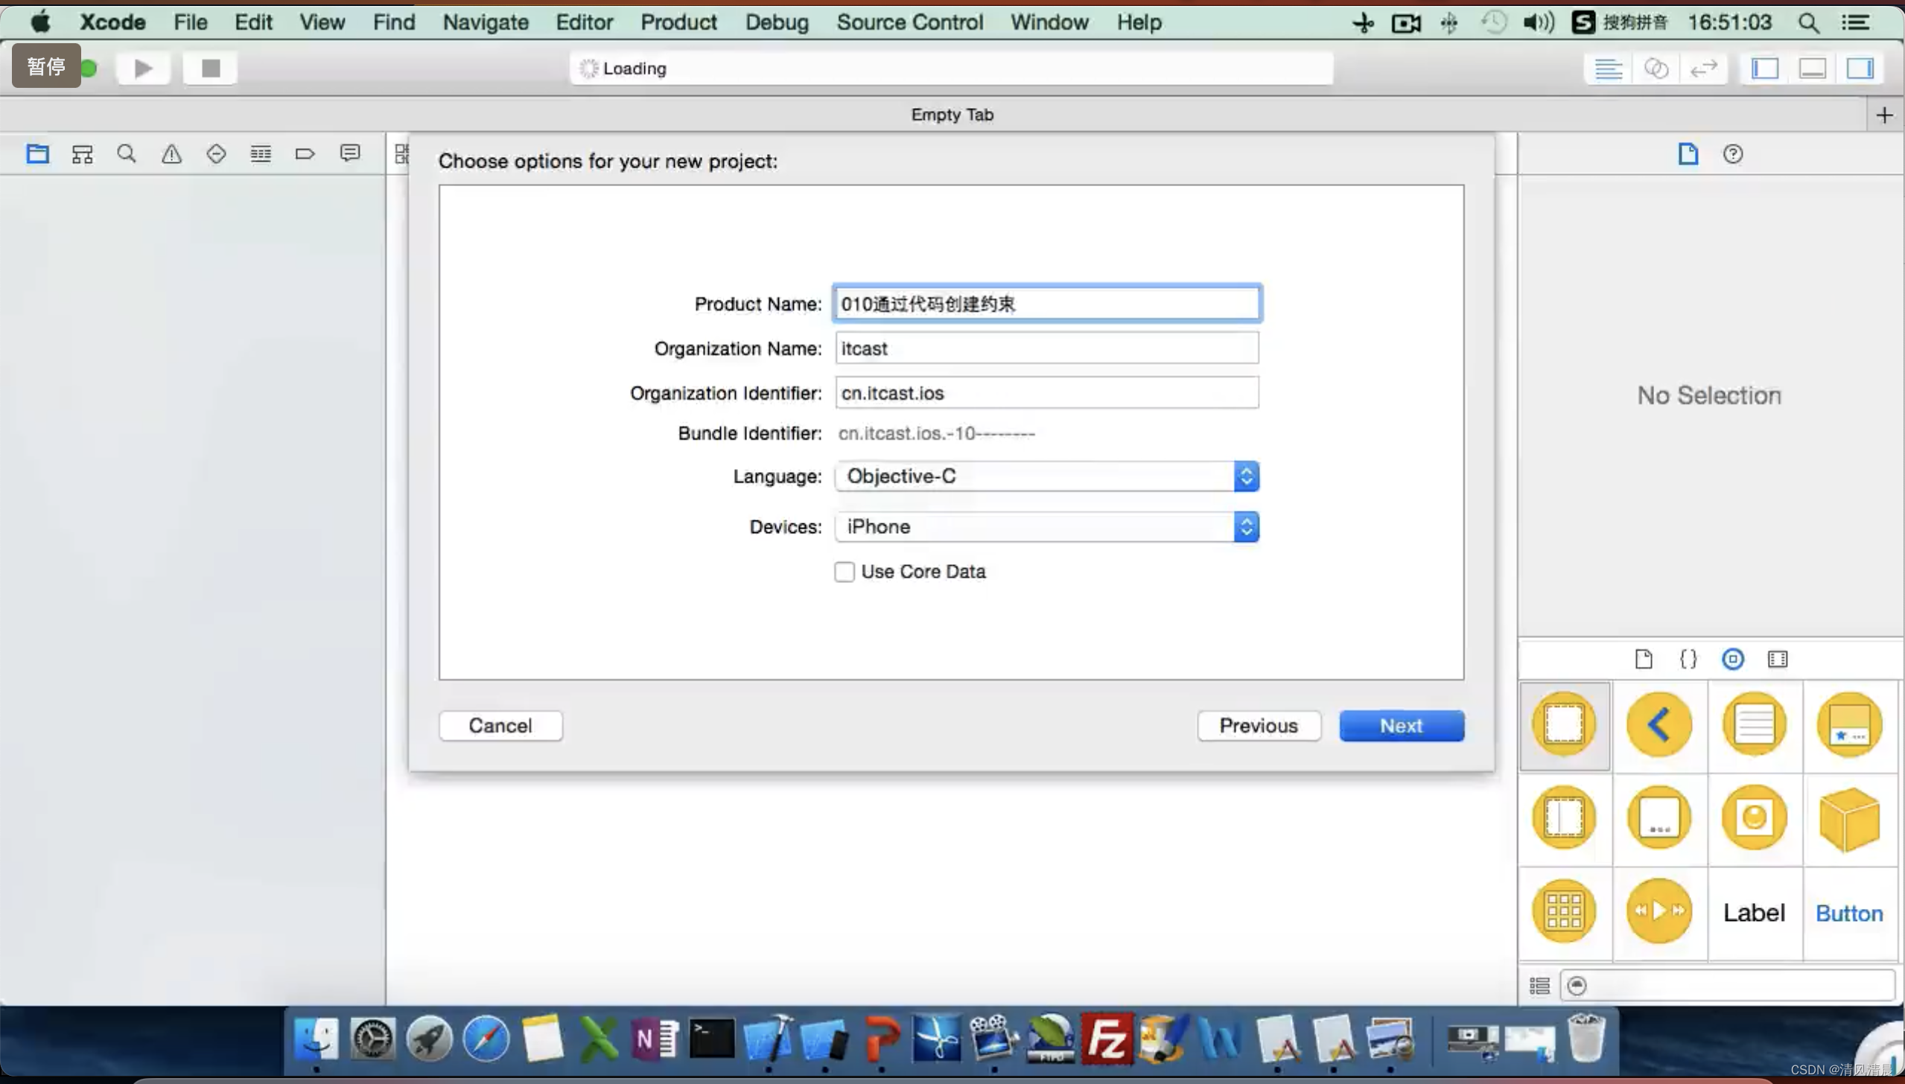Toggle the debug area bottom panel
1905x1084 pixels.
click(1812, 68)
